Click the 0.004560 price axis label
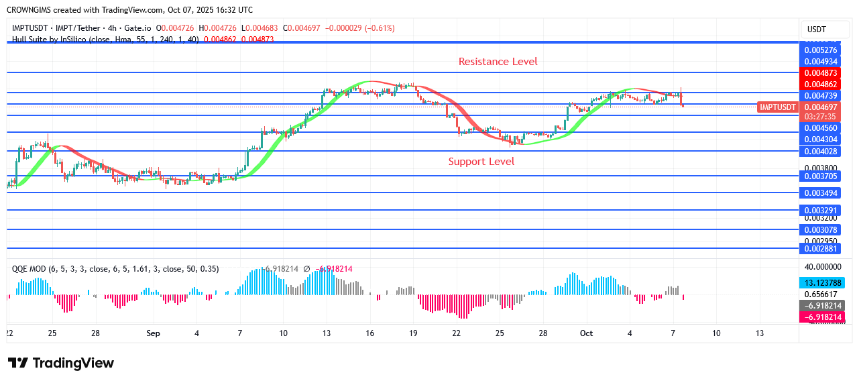The height and width of the screenshot is (383, 859). [x=821, y=128]
